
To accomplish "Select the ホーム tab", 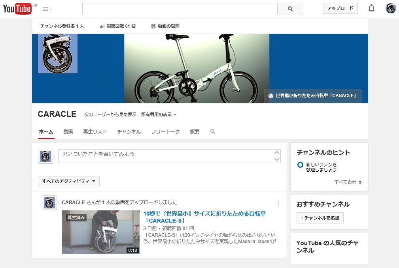I will pyautogui.click(x=46, y=132).
